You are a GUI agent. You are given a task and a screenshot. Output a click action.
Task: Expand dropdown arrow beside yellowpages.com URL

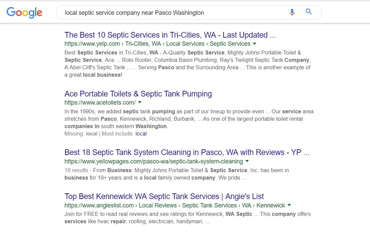point(247,161)
